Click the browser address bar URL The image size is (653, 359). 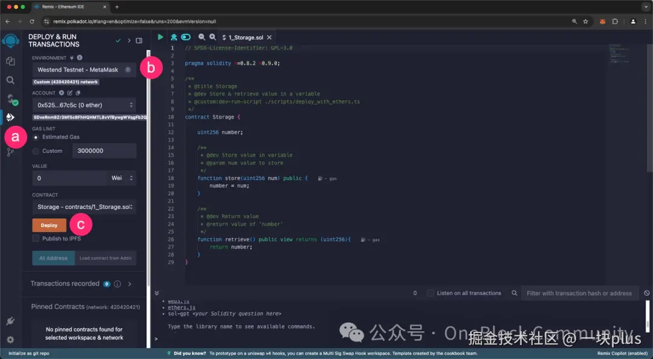click(134, 21)
